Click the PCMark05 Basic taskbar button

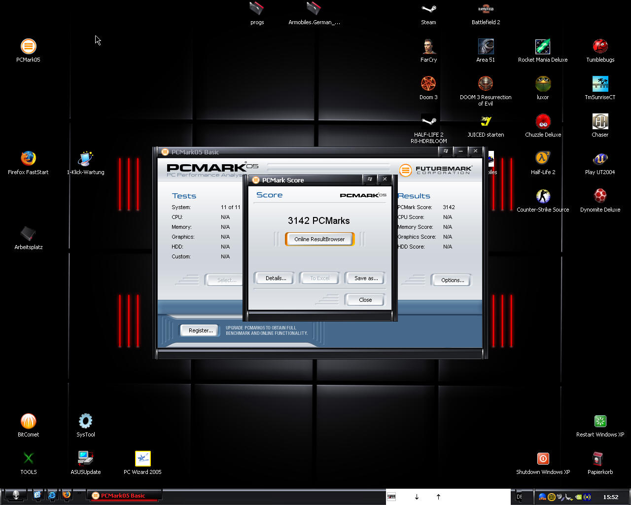124,496
